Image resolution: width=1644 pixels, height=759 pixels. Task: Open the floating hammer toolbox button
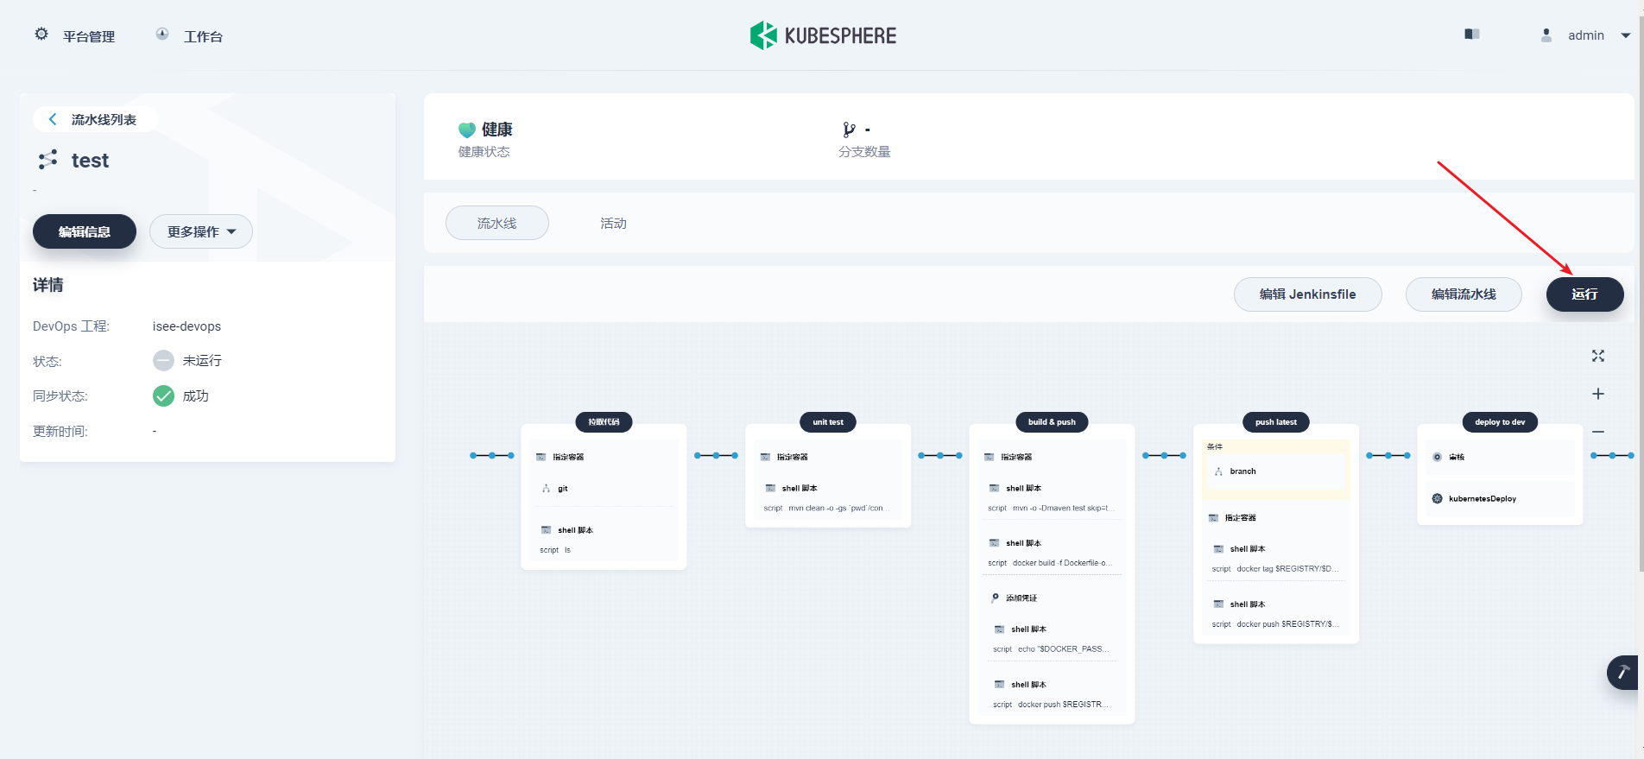pos(1624,672)
